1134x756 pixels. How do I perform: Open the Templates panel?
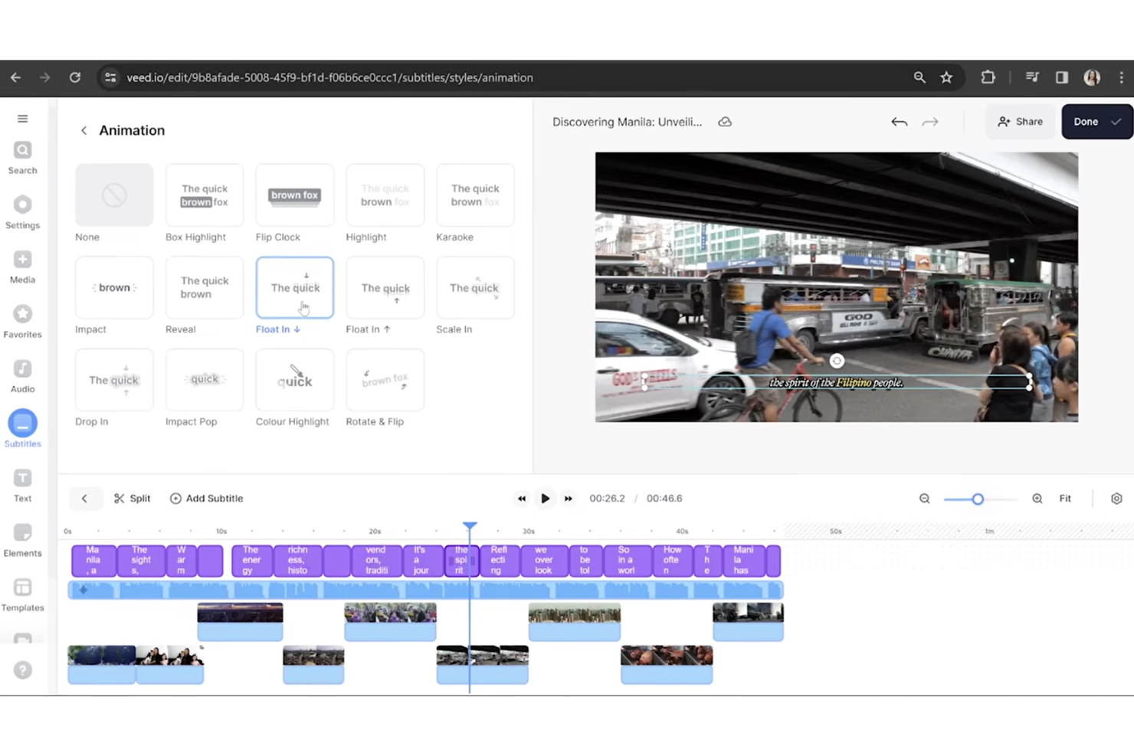click(x=22, y=595)
